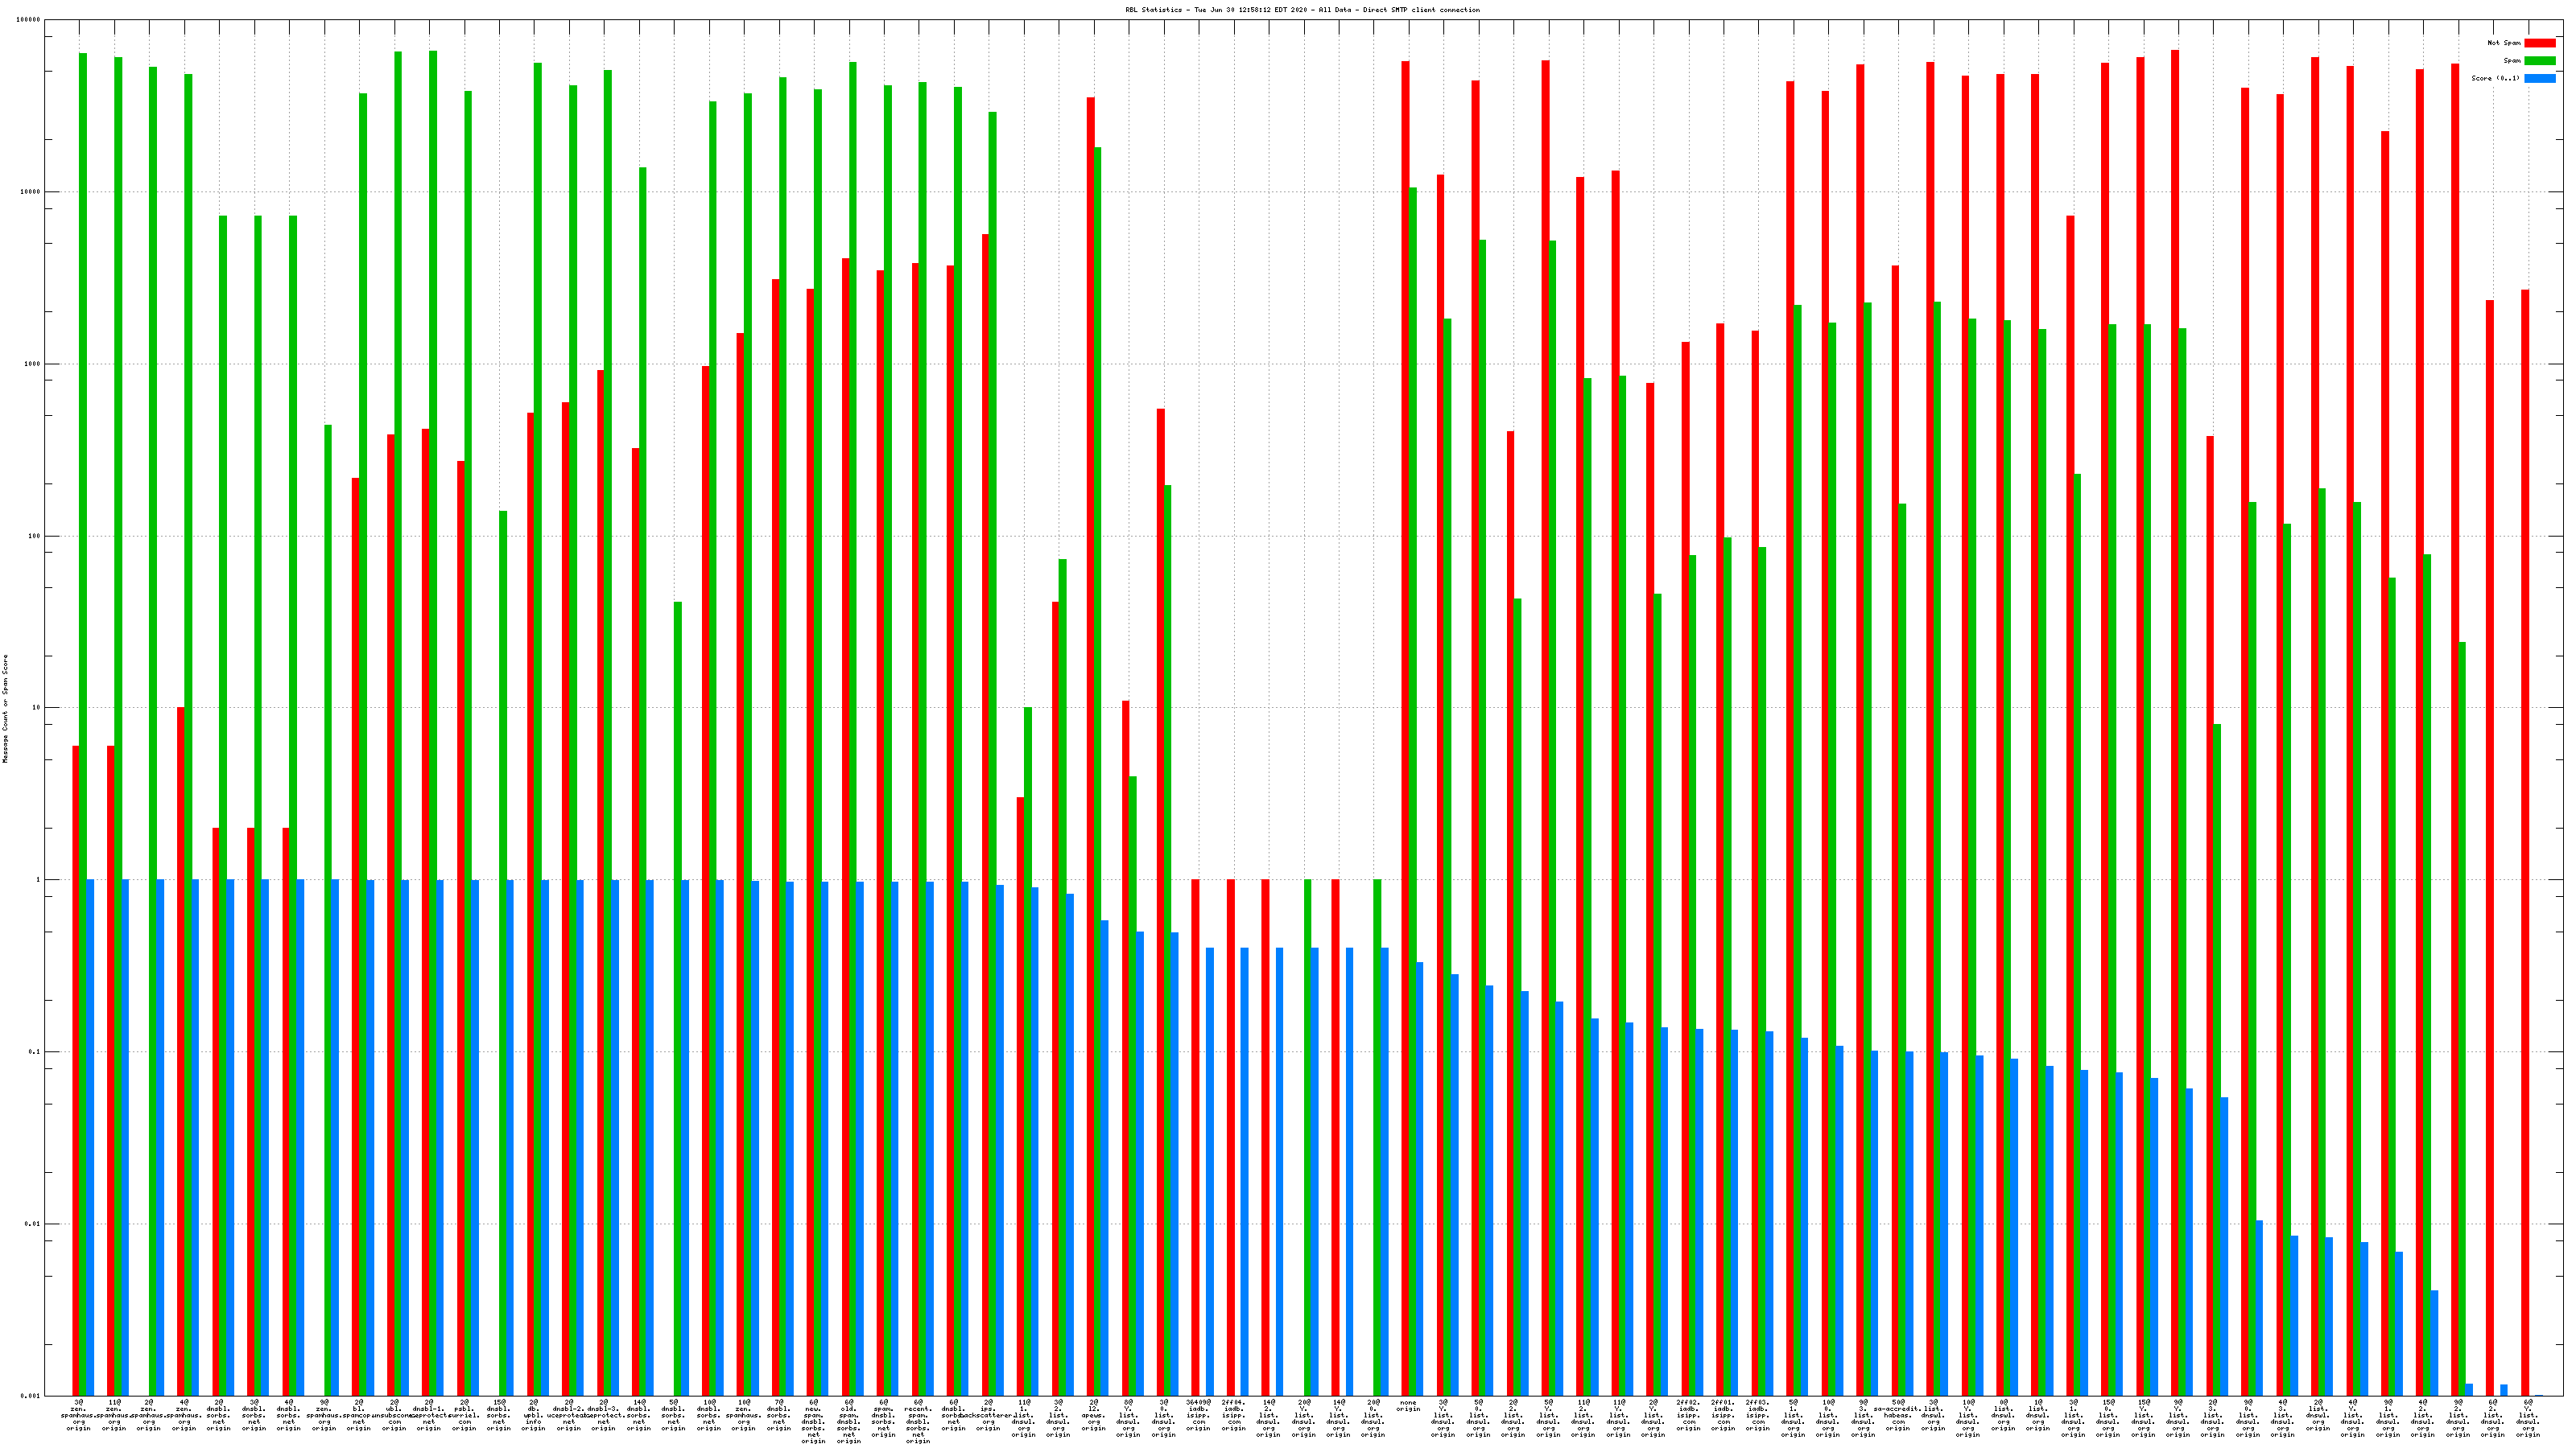Click the db.wpbl.info x-axis label

point(534,1415)
